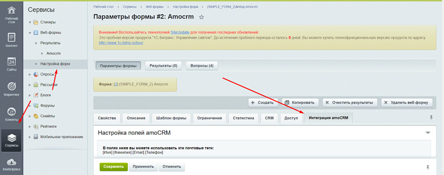444x175 pixels.
Task: Switch to the Ограничения tab
Action: (x=210, y=118)
